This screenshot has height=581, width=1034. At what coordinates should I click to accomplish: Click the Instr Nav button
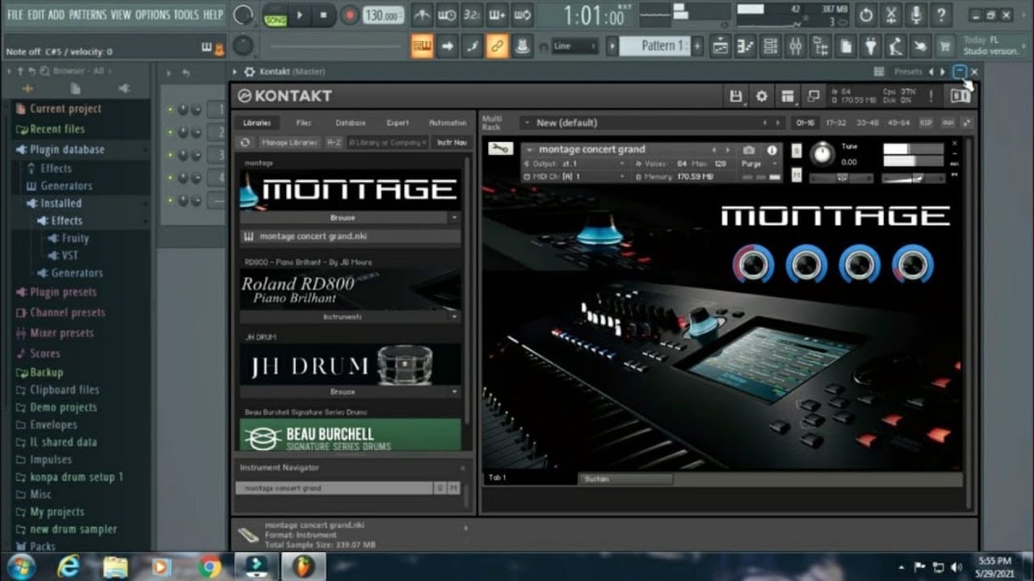(x=452, y=142)
